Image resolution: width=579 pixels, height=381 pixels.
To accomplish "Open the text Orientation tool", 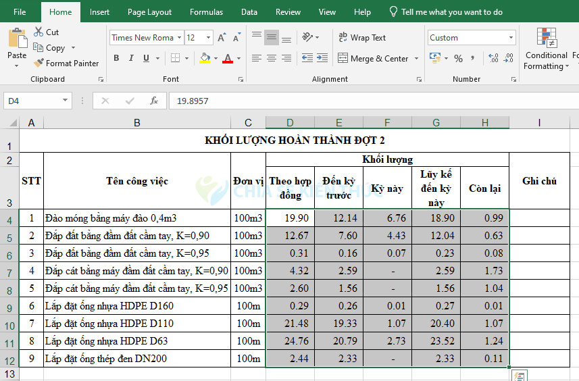I will click(307, 37).
